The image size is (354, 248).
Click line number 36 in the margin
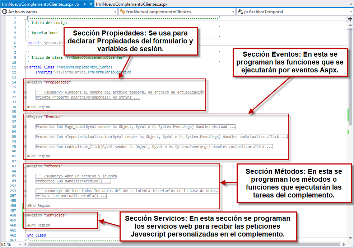click(14, 117)
